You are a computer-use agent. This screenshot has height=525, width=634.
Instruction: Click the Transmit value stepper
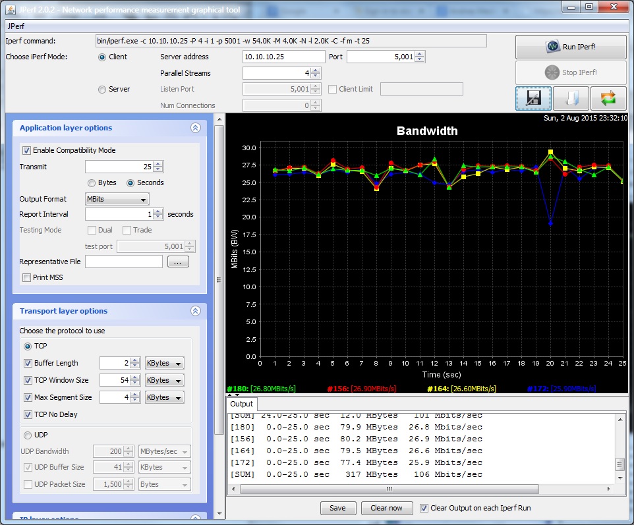coord(124,167)
